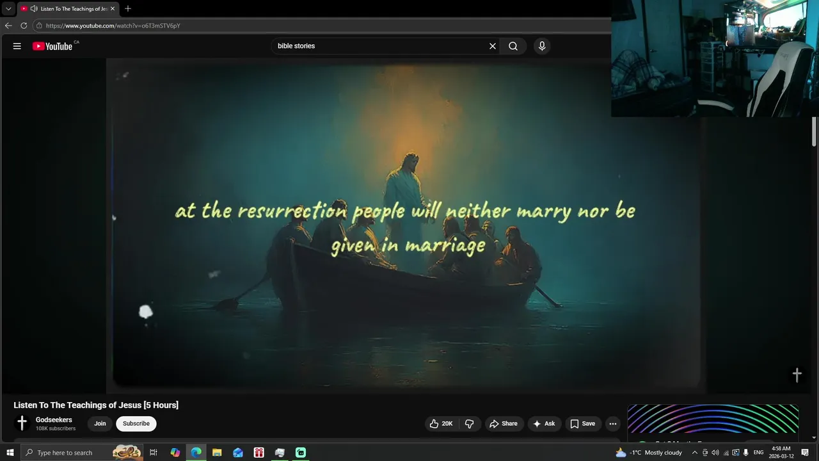Switch to Microsoft Edge in taskbar

(x=196, y=453)
